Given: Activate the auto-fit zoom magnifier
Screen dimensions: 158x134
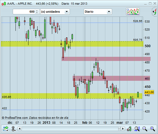Looking at the screenshot, I should coord(137,129).
